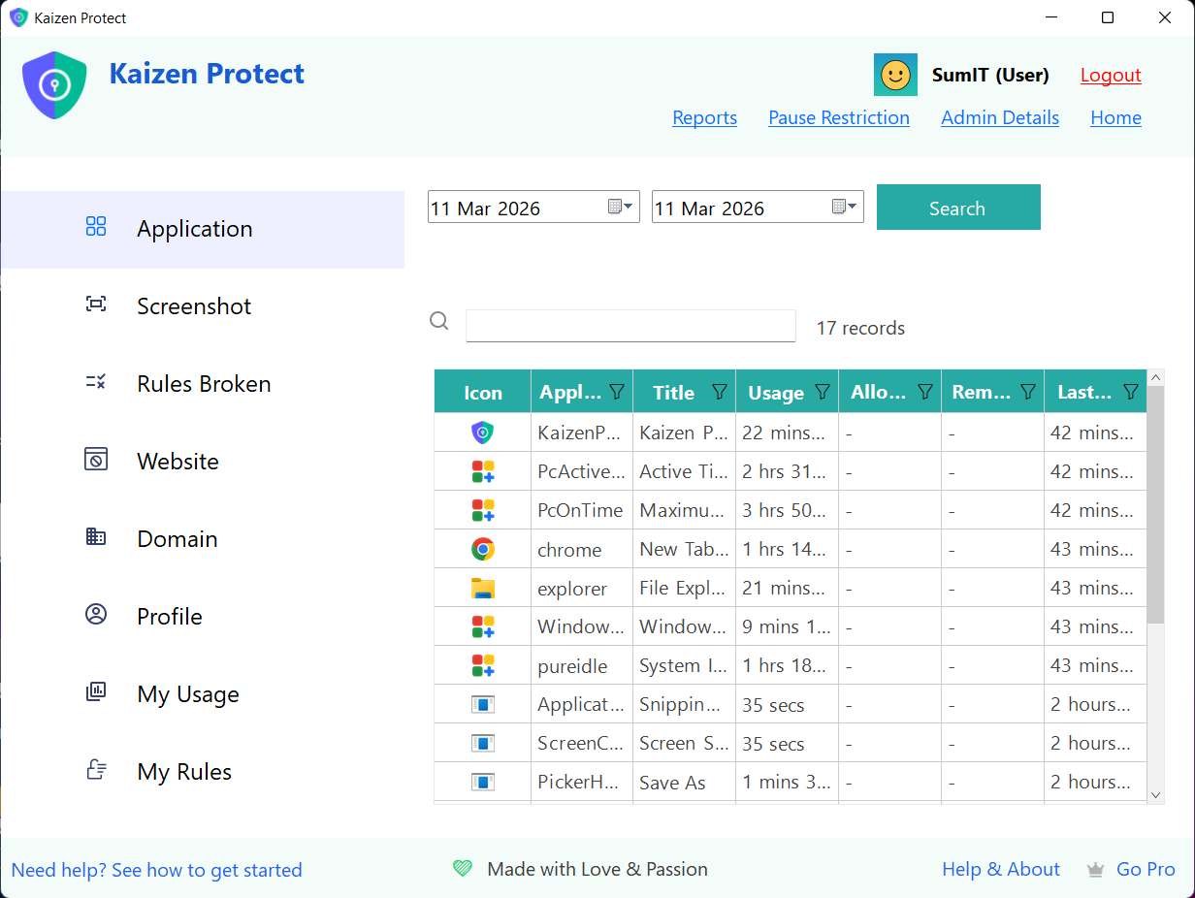Click the table vertical scrollbar thumb

click(1155, 504)
